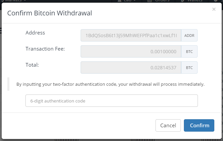
Task: Click the Total label
Action: tap(32, 65)
